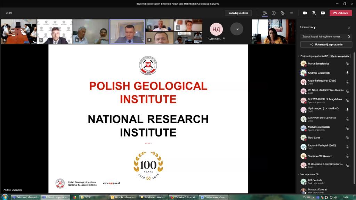This screenshot has width=356, height=200.
Task: End the call with Zakończ button
Action: pos(341,13)
